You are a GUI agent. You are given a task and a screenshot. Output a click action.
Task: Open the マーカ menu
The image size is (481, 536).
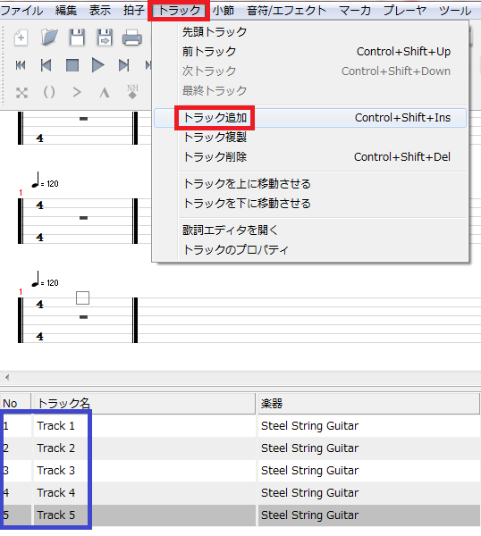[x=355, y=11]
